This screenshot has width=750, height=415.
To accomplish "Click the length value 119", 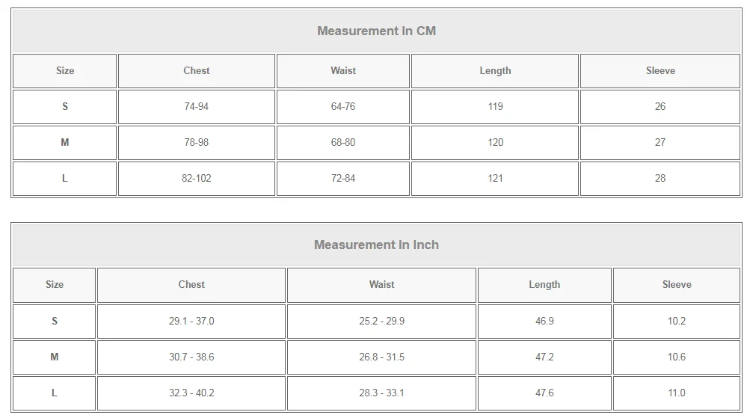I will 495,107.
